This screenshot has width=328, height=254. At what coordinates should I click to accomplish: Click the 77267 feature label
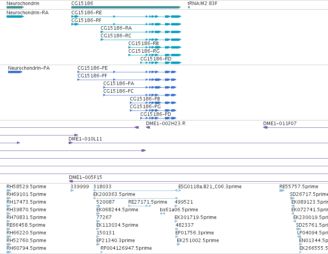104,217
